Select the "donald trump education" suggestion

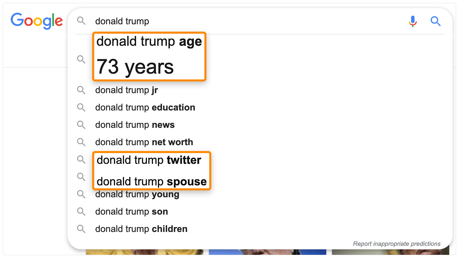tap(145, 107)
